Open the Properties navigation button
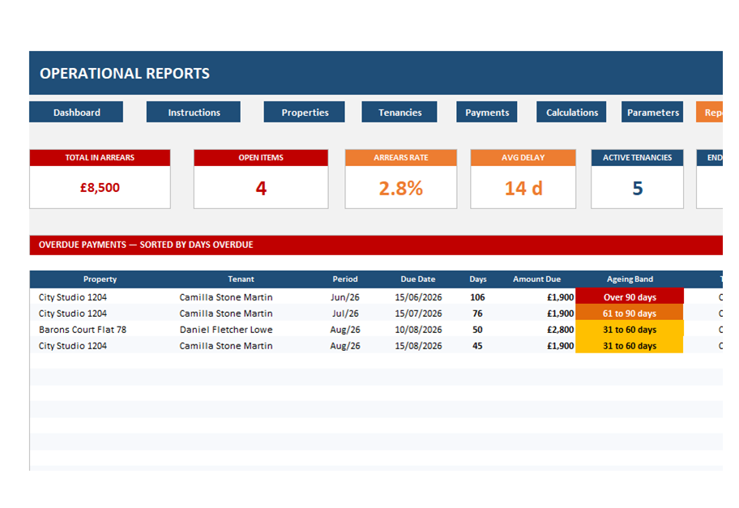This screenshot has height=508, width=739. pyautogui.click(x=305, y=112)
